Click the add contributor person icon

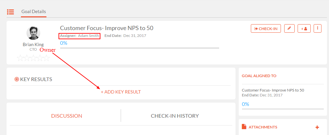click(304, 28)
